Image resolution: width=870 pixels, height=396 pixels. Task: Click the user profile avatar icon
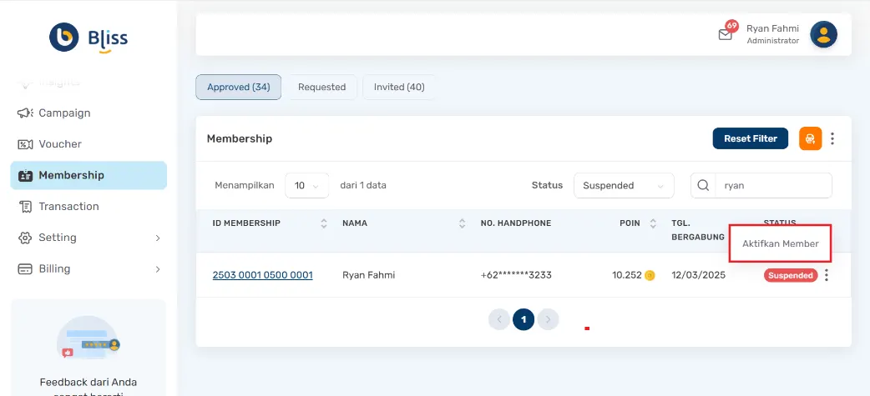click(823, 34)
